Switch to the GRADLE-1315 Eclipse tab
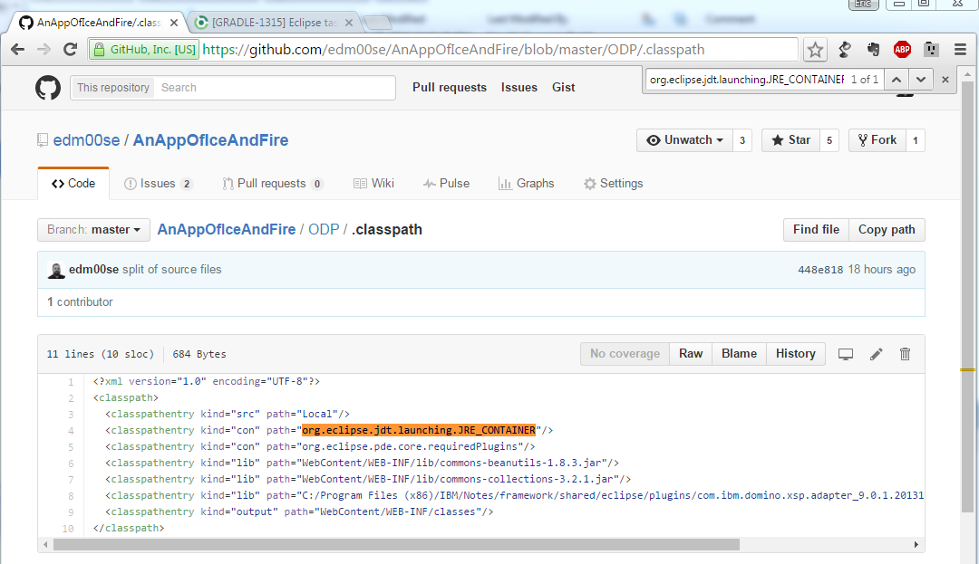This screenshot has height=564, width=979. pyautogui.click(x=274, y=23)
